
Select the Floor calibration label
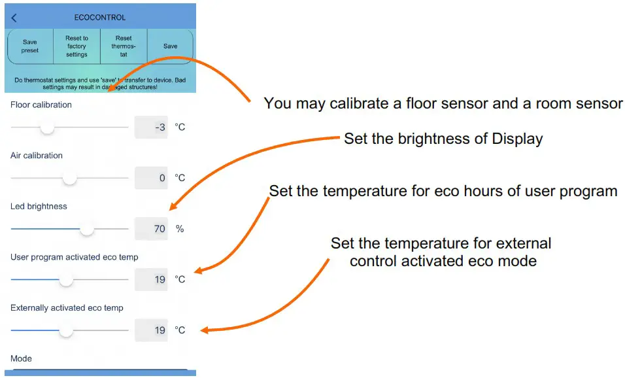[x=40, y=105]
